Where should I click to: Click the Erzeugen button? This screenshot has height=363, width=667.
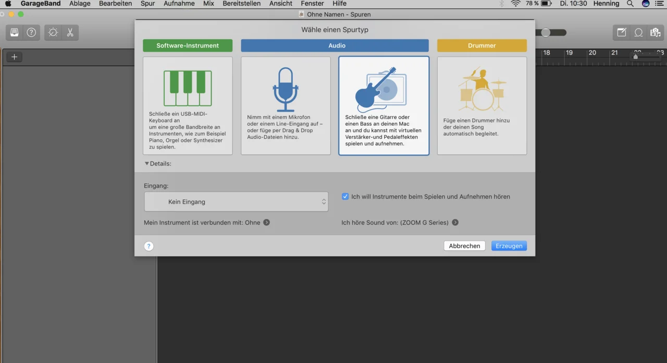tap(509, 246)
